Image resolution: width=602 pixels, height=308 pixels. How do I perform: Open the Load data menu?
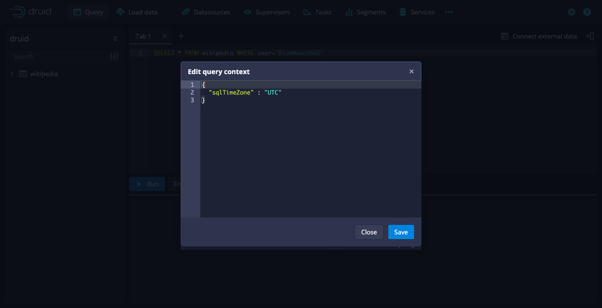(x=137, y=12)
